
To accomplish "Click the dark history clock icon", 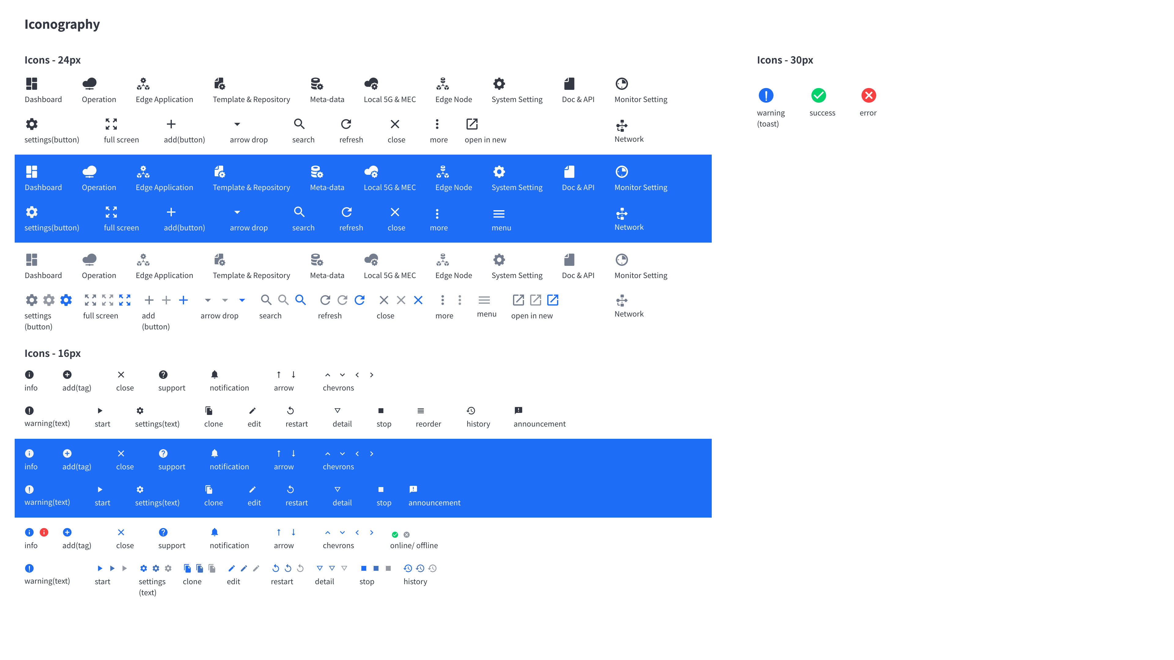I will pyautogui.click(x=471, y=411).
